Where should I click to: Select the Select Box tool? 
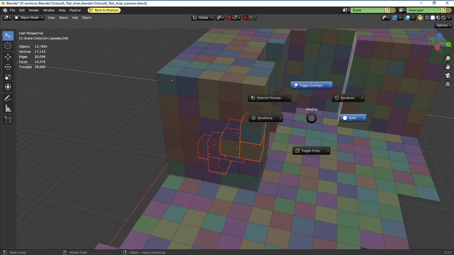tap(8, 36)
